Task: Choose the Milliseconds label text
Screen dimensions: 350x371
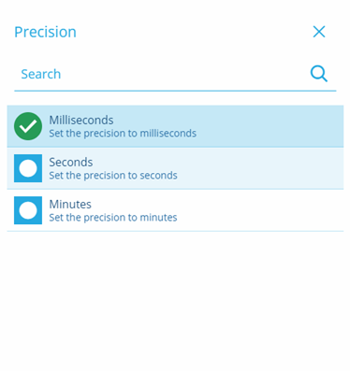Action: coord(81,120)
